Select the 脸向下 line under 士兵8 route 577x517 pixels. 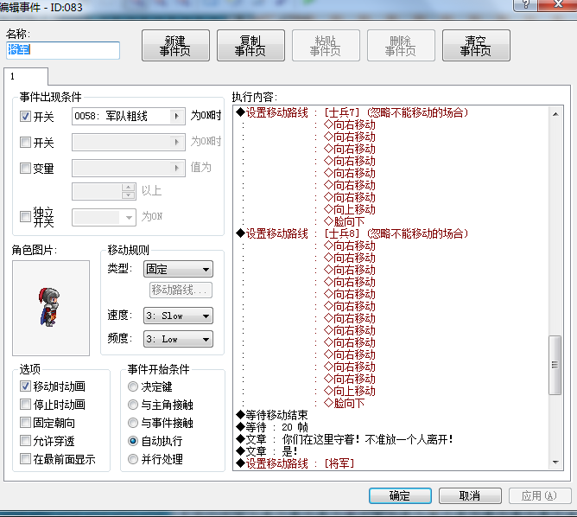tap(345, 403)
